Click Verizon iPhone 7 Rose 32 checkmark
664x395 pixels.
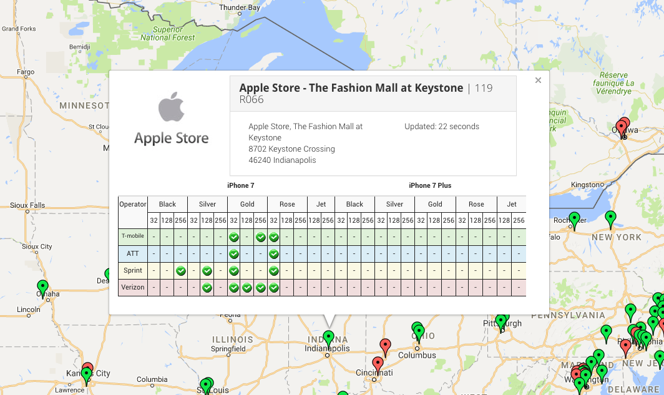274,288
